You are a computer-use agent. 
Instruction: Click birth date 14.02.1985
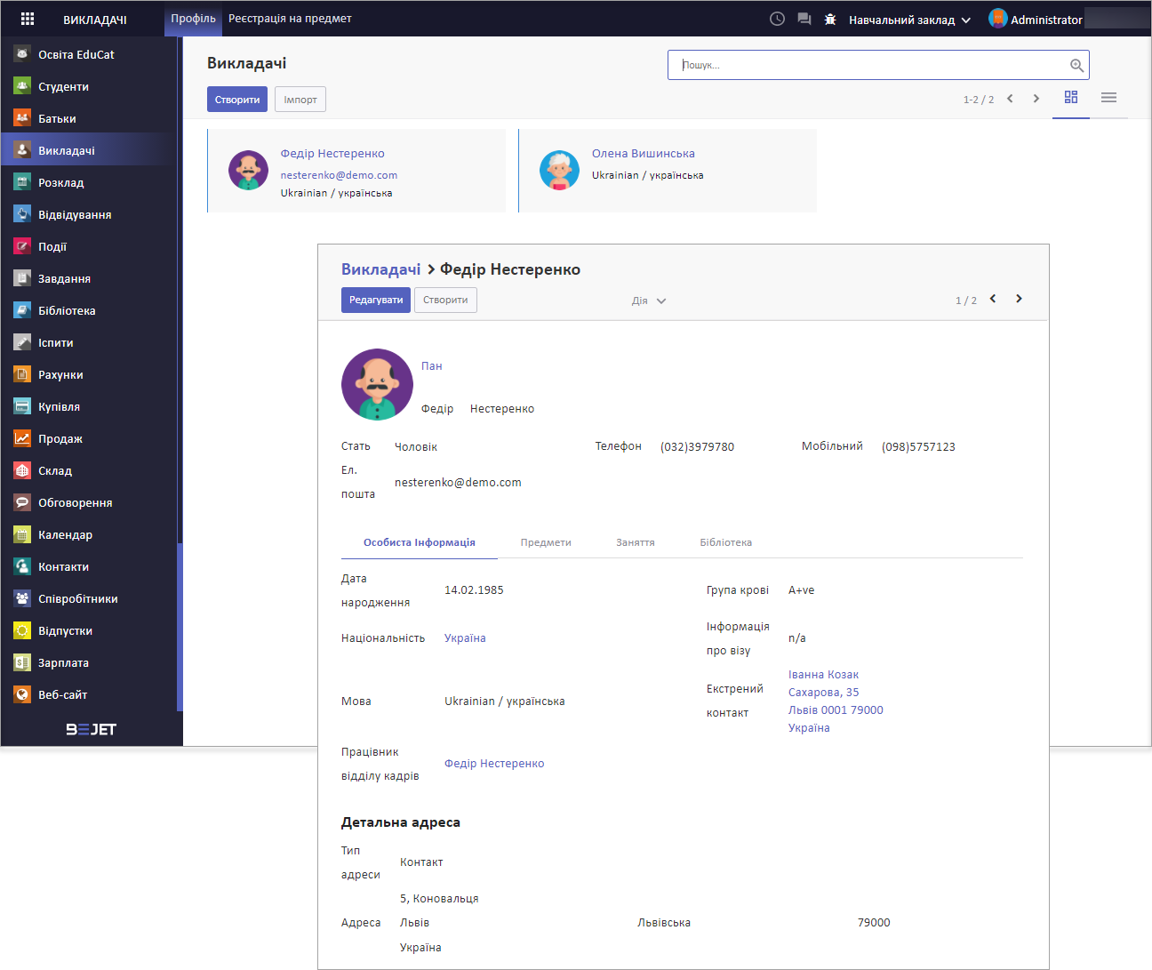coord(474,590)
